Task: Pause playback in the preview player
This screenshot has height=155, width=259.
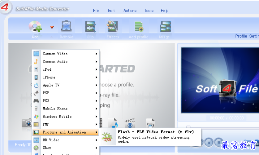Action: point(209,143)
